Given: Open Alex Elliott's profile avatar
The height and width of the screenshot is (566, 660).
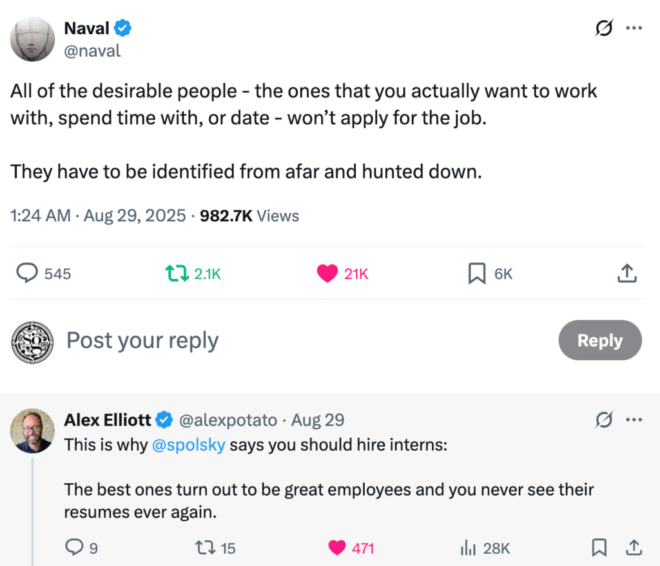Looking at the screenshot, I should click(x=32, y=431).
